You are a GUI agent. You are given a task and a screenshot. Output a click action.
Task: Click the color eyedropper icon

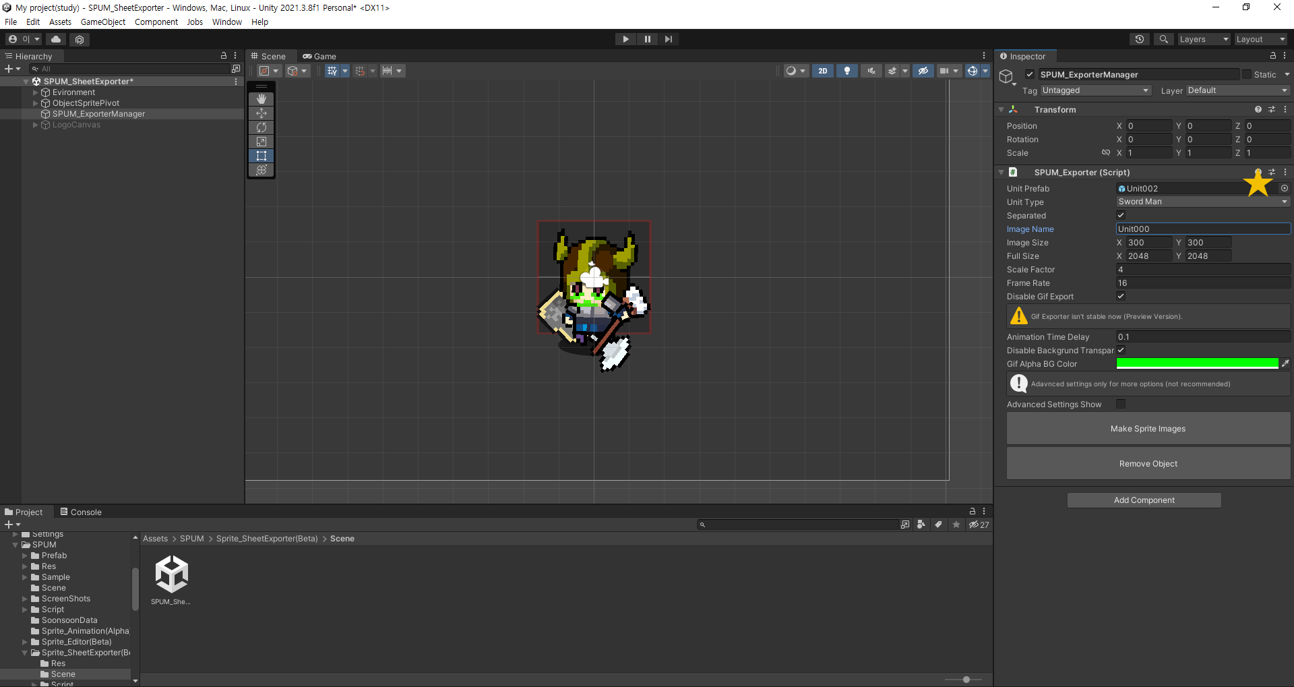click(1285, 363)
